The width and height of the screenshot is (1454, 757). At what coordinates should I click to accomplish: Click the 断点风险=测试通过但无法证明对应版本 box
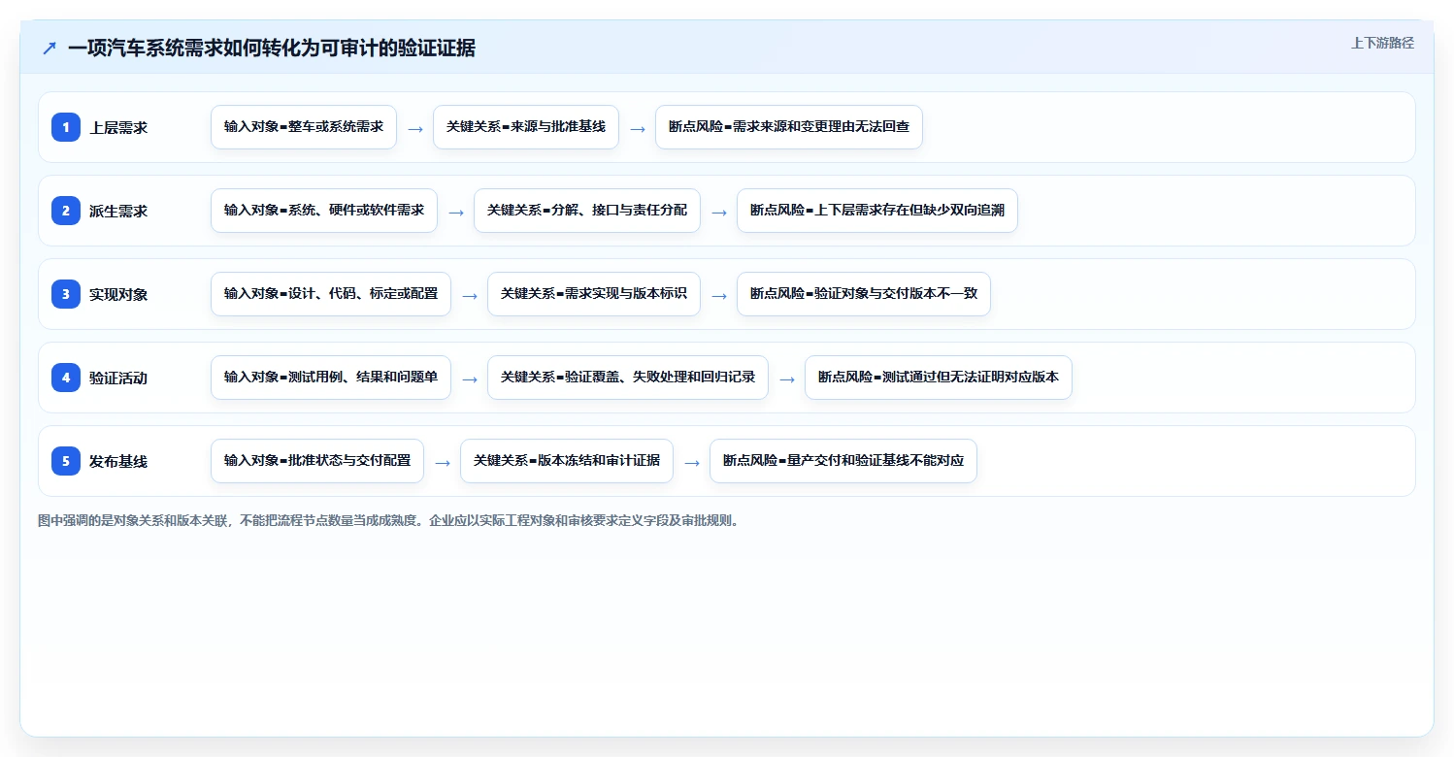939,378
